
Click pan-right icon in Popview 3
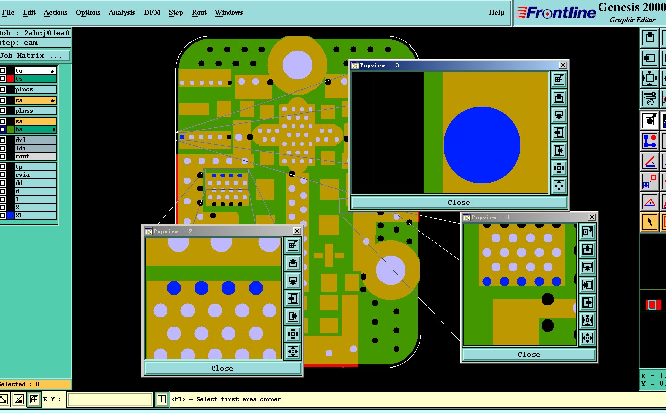coord(559,150)
